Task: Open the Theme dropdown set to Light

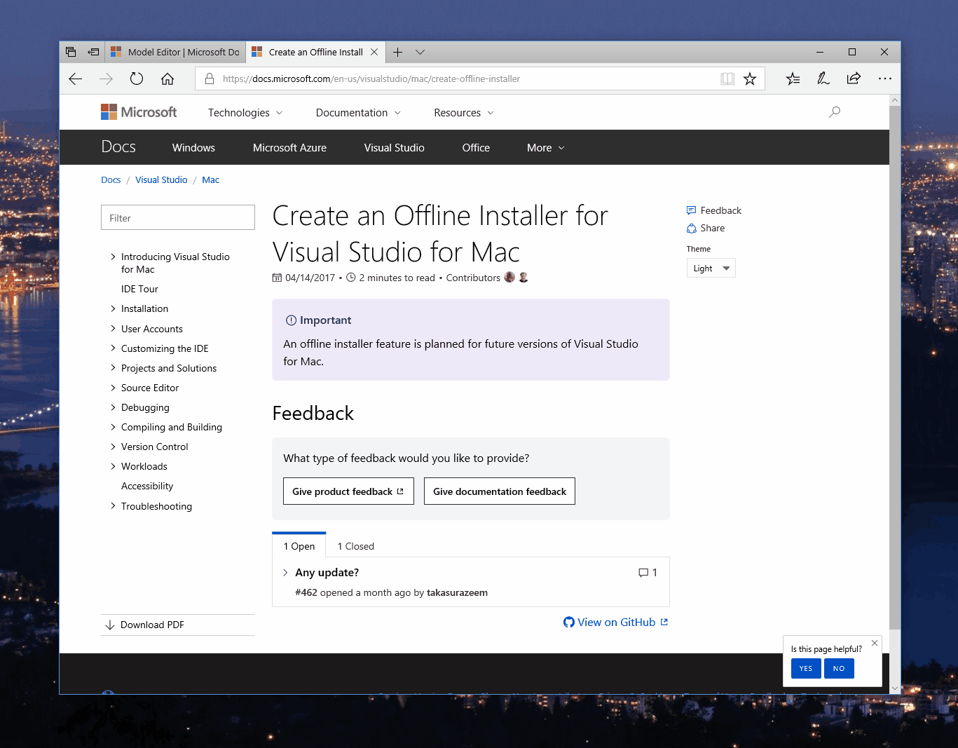Action: click(711, 268)
